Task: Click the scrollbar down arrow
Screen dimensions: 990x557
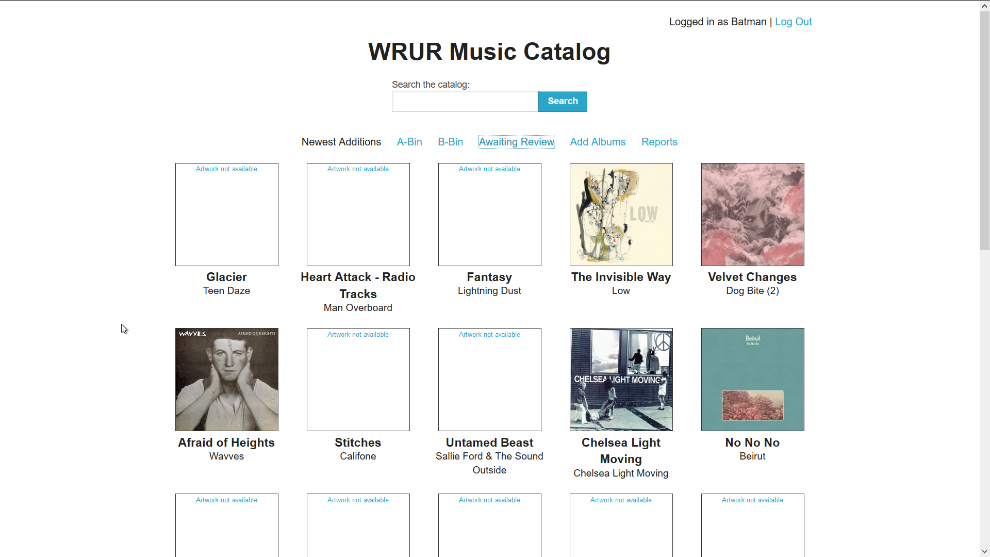Action: pos(984,552)
